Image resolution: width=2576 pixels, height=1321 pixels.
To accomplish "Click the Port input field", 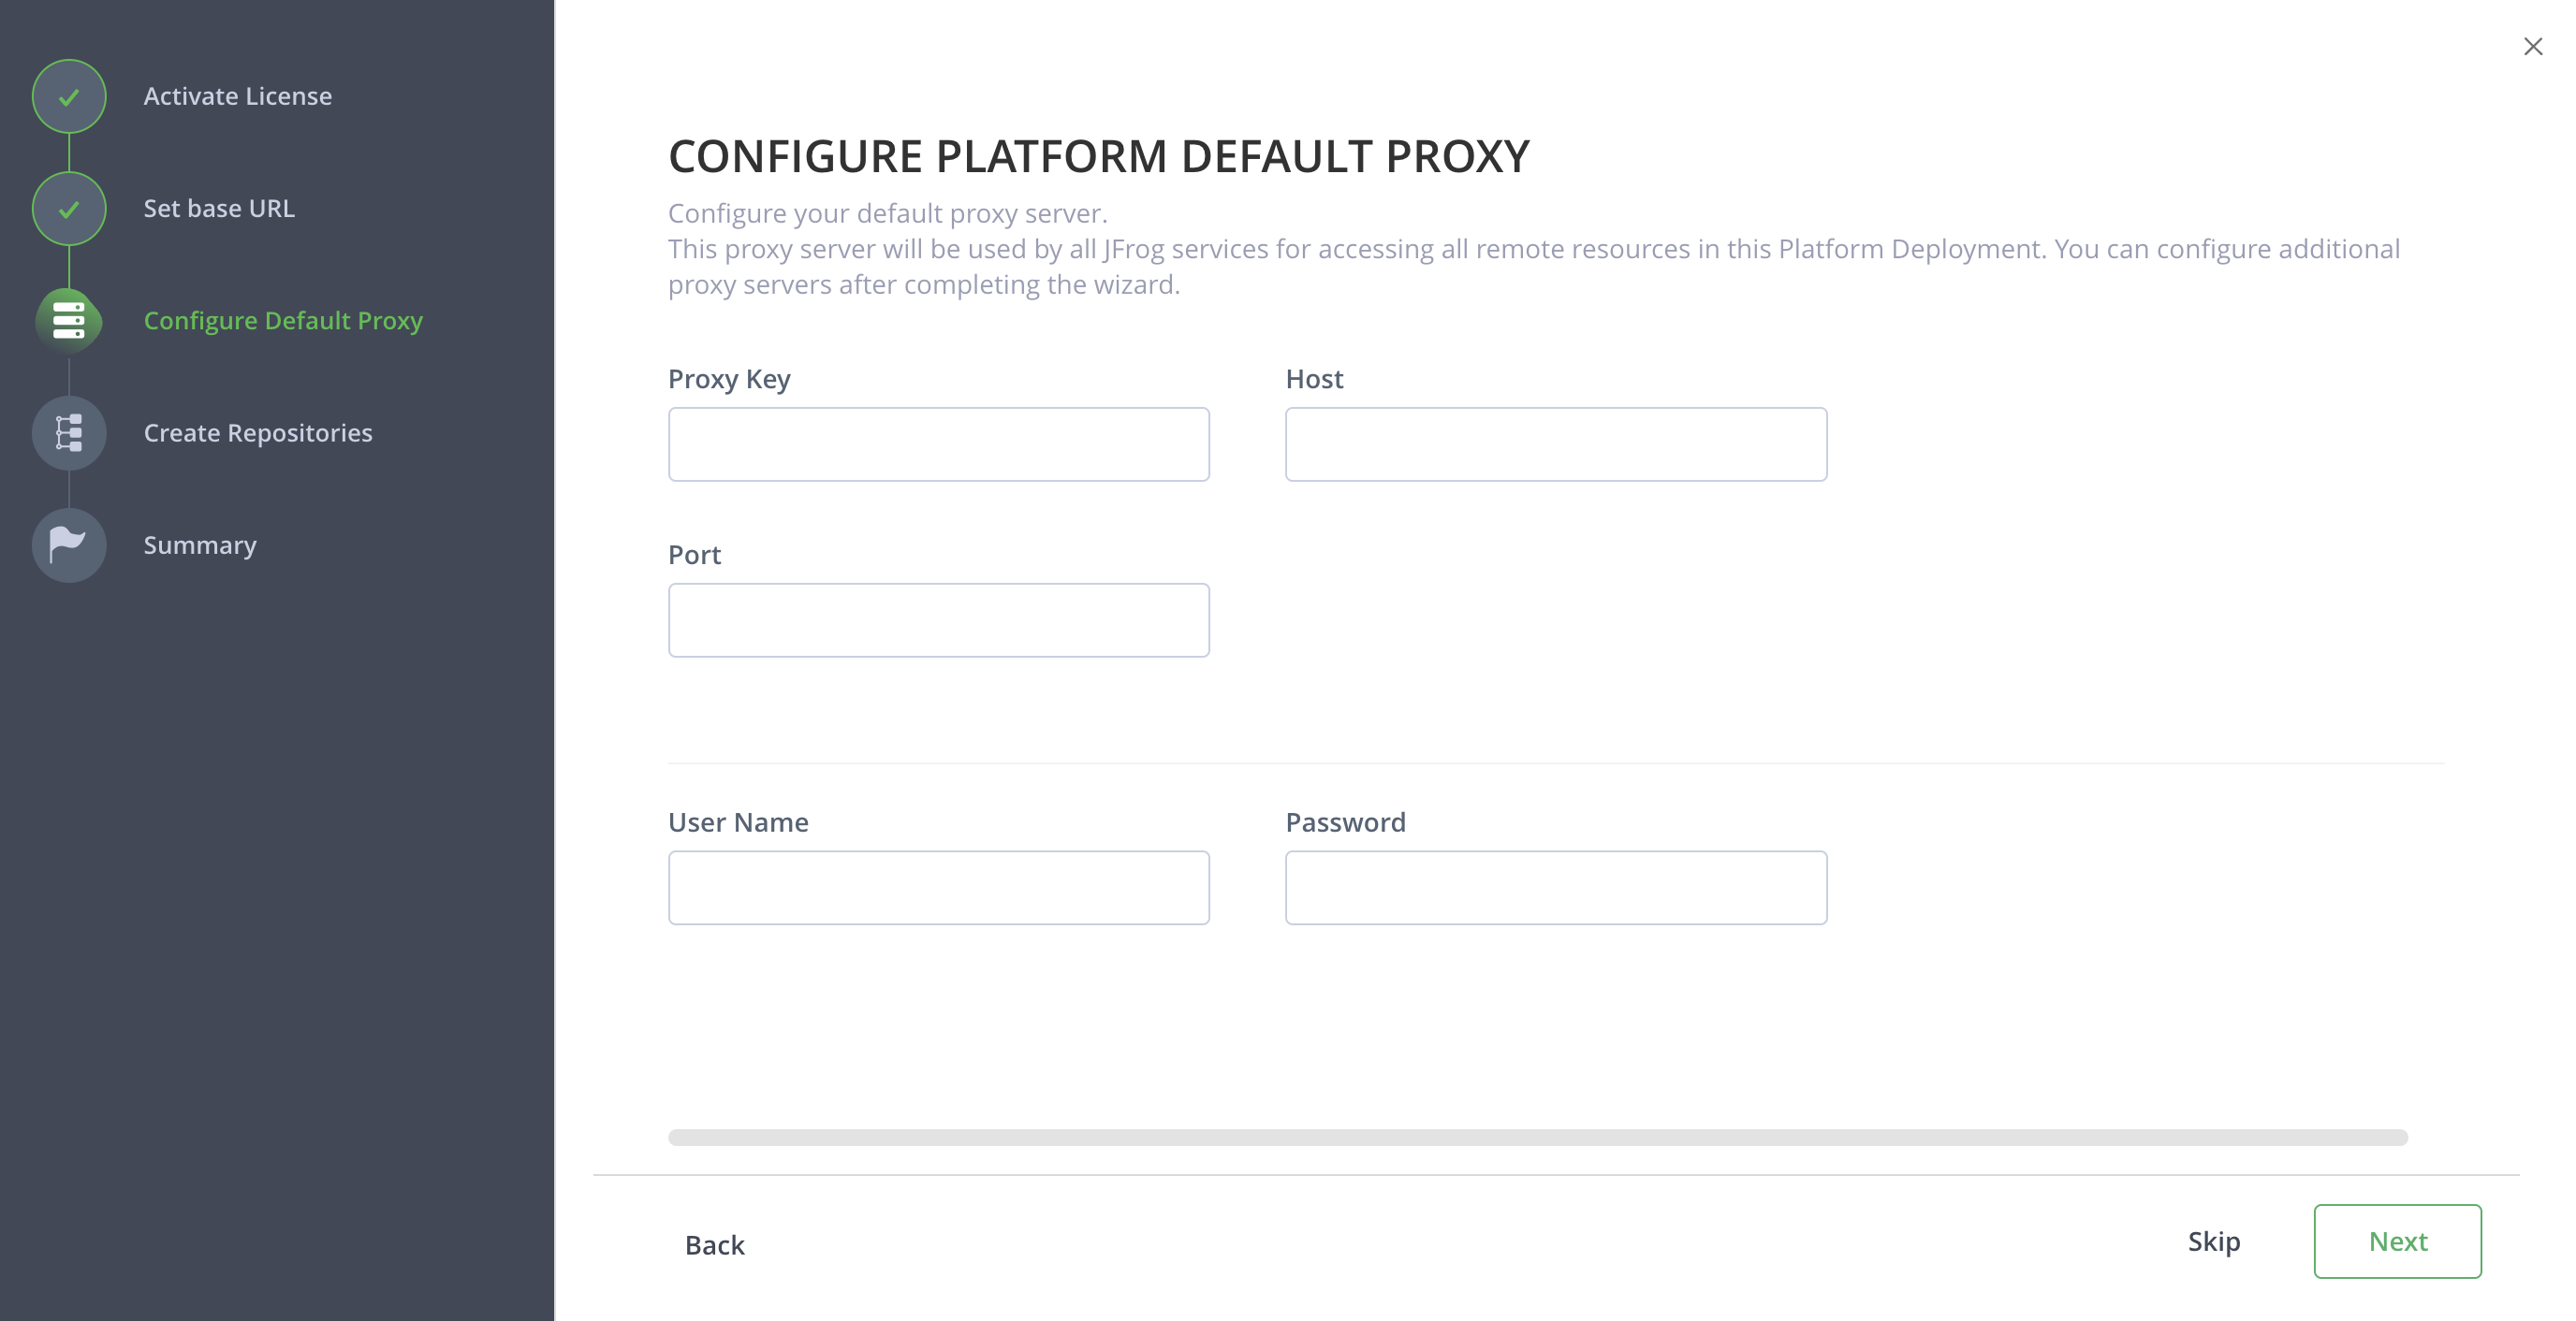I will coord(938,619).
